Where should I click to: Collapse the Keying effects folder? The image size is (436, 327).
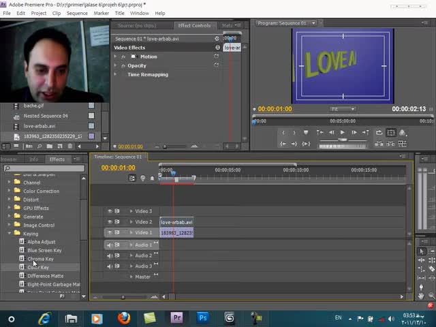[x=10, y=234]
